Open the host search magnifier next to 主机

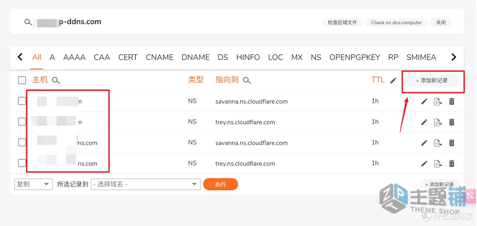coord(56,80)
